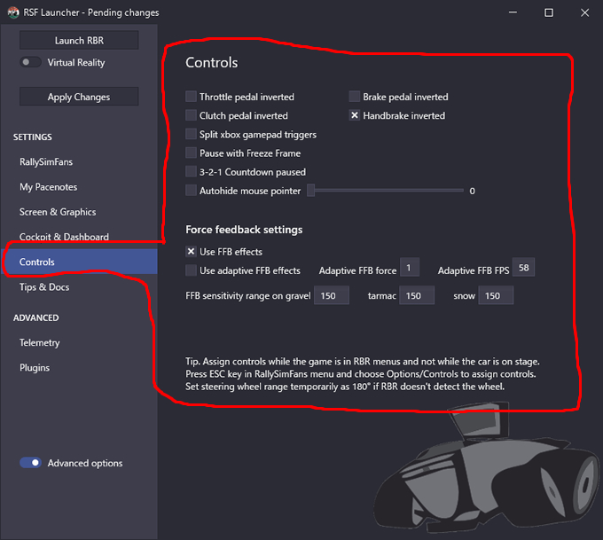Image resolution: width=603 pixels, height=540 pixels.
Task: Enable Use adaptive FFB effects
Action: [191, 270]
